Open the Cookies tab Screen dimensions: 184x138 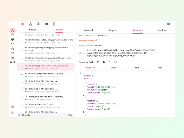[x=162, y=30]
